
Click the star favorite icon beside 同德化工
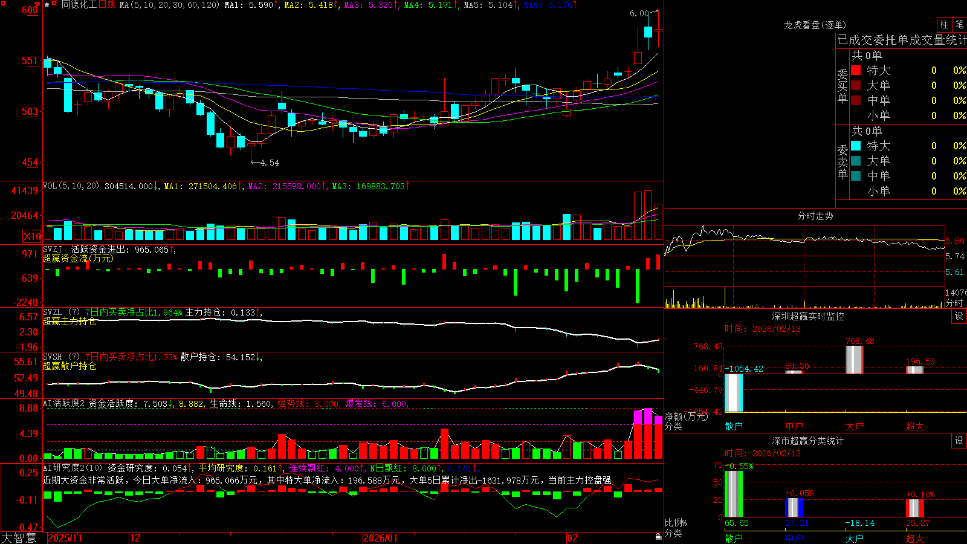point(47,5)
